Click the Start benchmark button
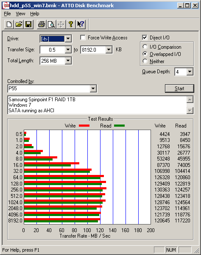Viewport: 201px width, 255px height. [x=179, y=88]
